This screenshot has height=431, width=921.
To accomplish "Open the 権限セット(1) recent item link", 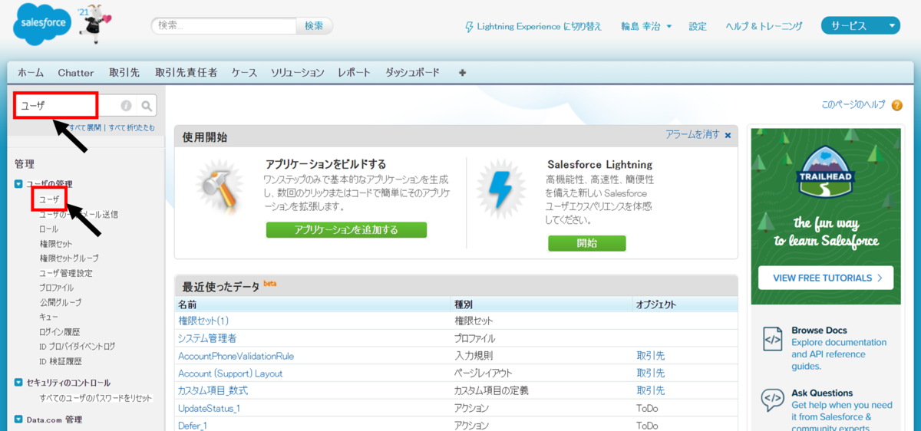I will [x=203, y=321].
